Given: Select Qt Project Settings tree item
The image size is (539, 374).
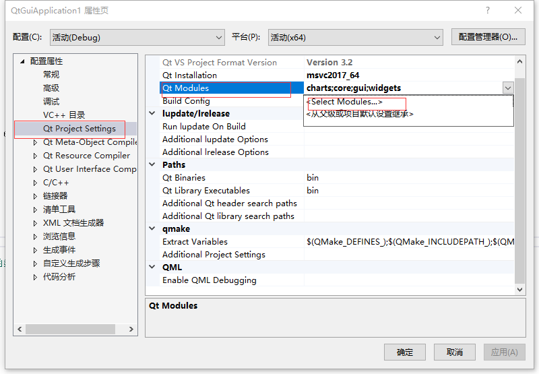Looking at the screenshot, I should 80,129.
